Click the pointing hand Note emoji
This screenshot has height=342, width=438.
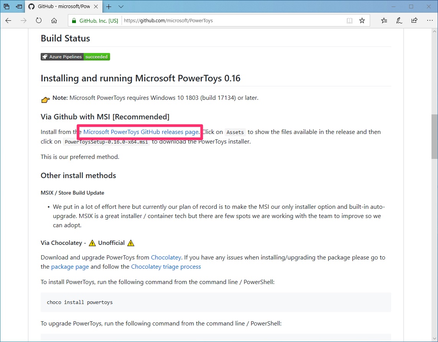pos(45,99)
